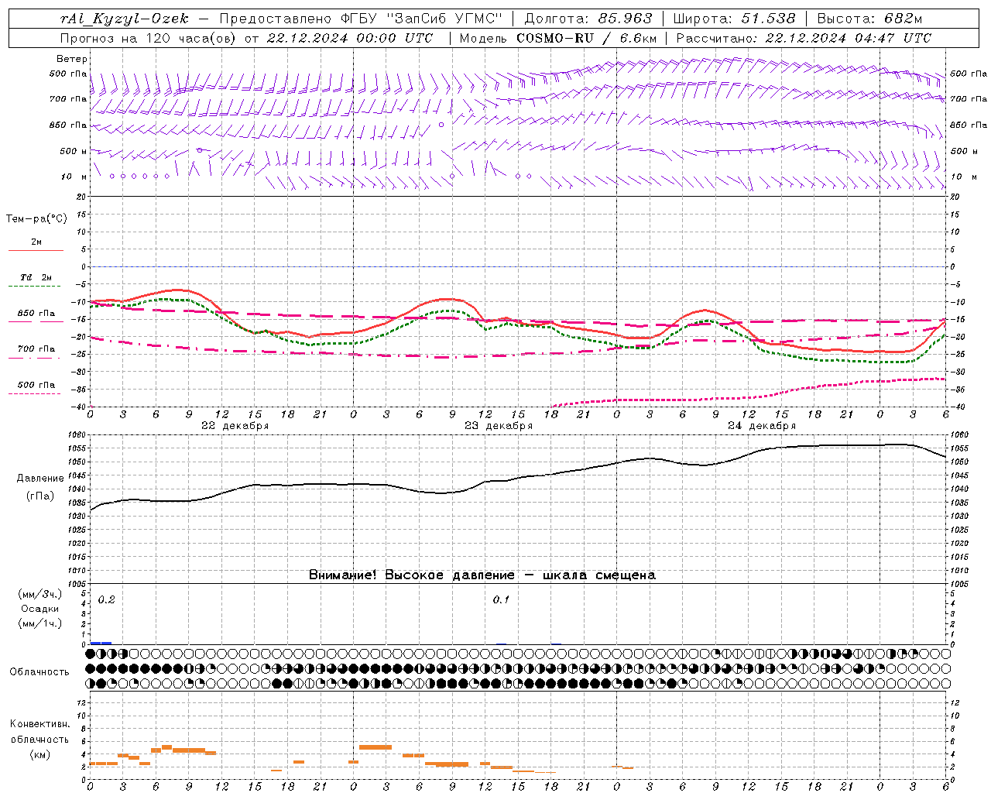Click the Давление chart label

click(x=40, y=479)
